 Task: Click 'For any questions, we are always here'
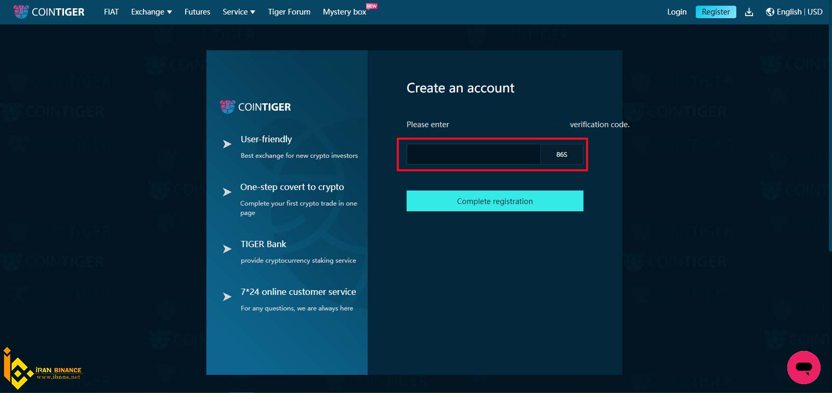[x=297, y=308]
